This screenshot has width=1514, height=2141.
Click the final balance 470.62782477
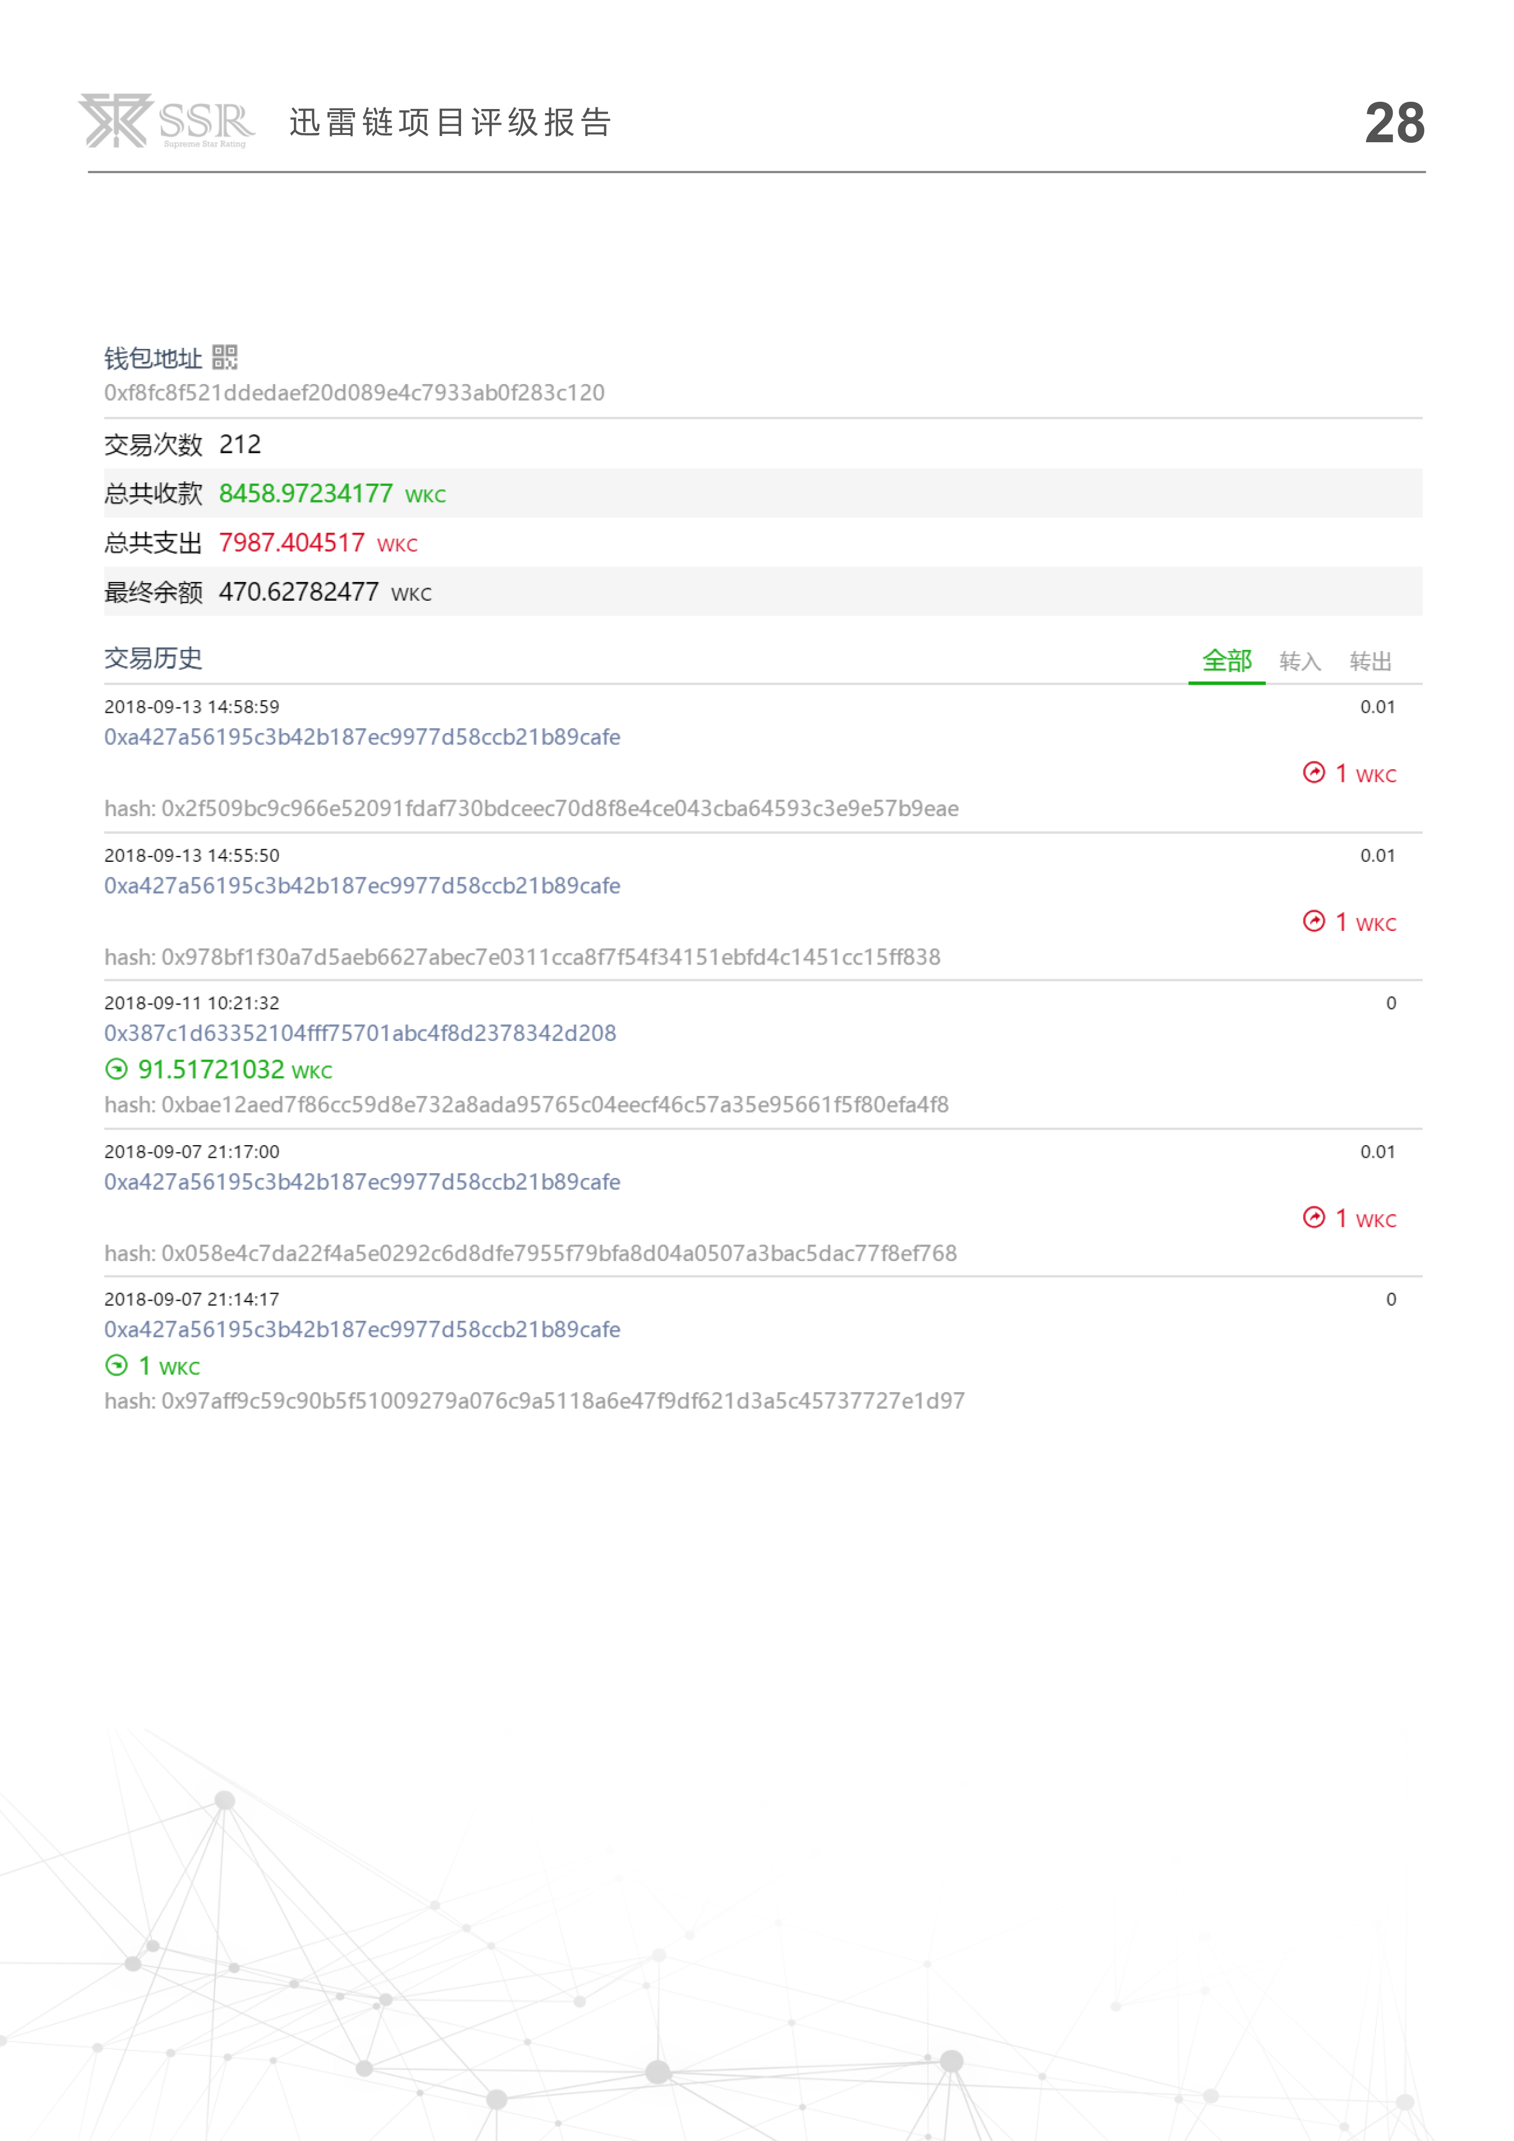[299, 592]
